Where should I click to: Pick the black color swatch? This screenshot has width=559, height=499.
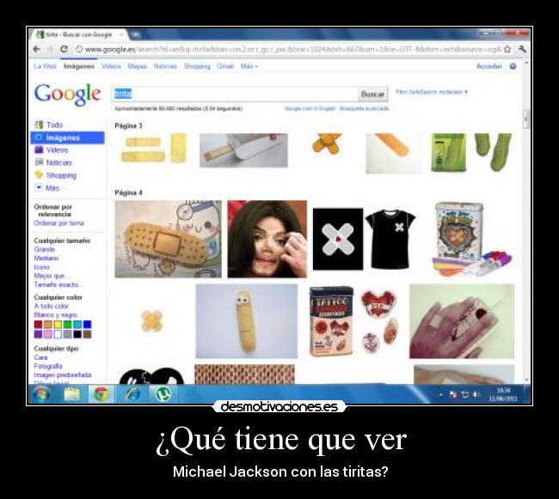point(77,334)
